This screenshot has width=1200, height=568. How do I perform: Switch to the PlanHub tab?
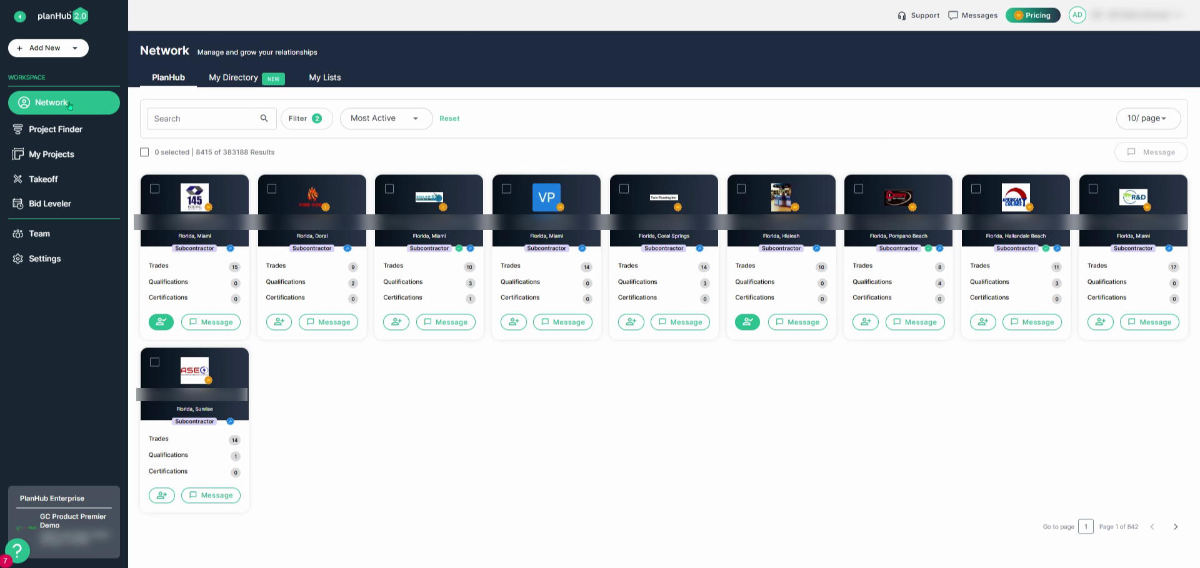168,77
